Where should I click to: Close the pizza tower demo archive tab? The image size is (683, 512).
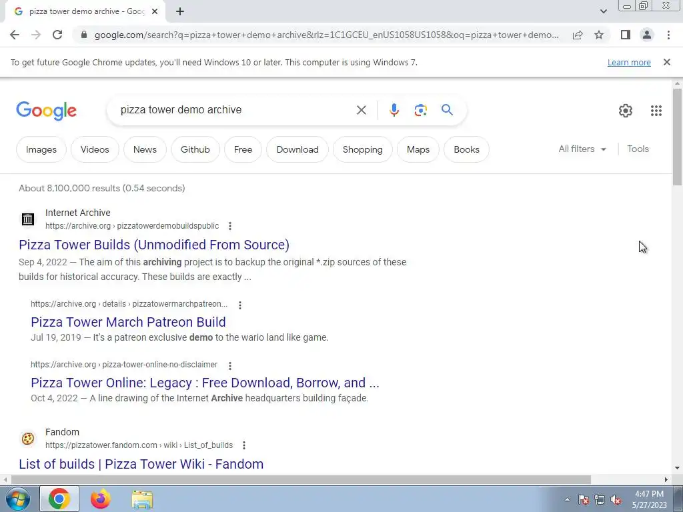tap(155, 12)
